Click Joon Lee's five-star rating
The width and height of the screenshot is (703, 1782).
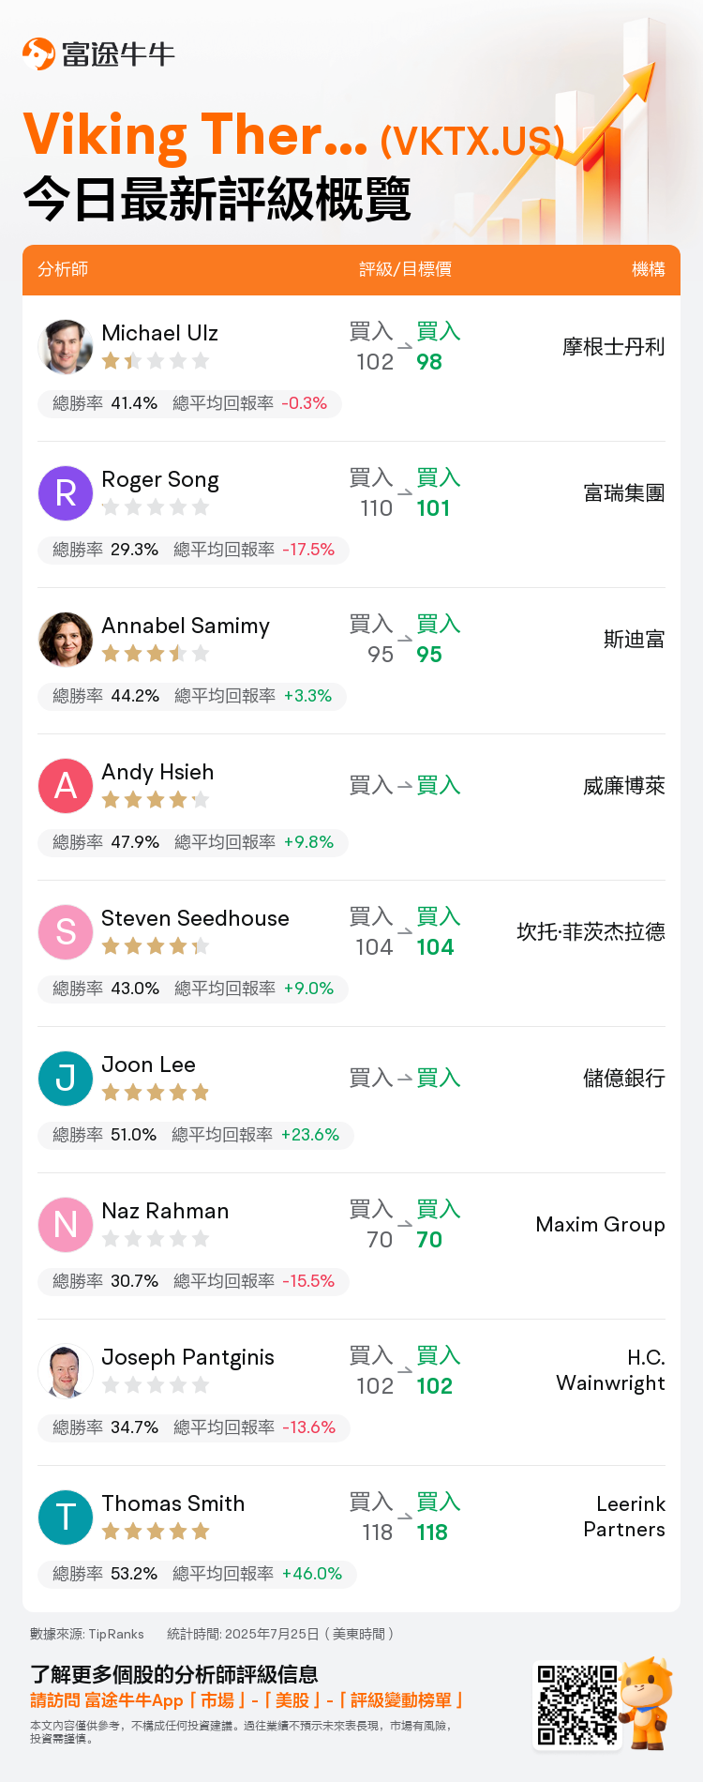156,1093
